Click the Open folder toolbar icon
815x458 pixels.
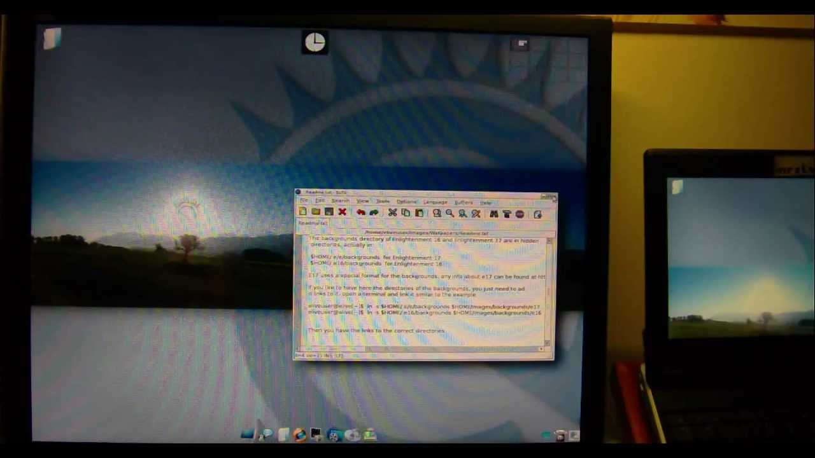click(x=316, y=212)
